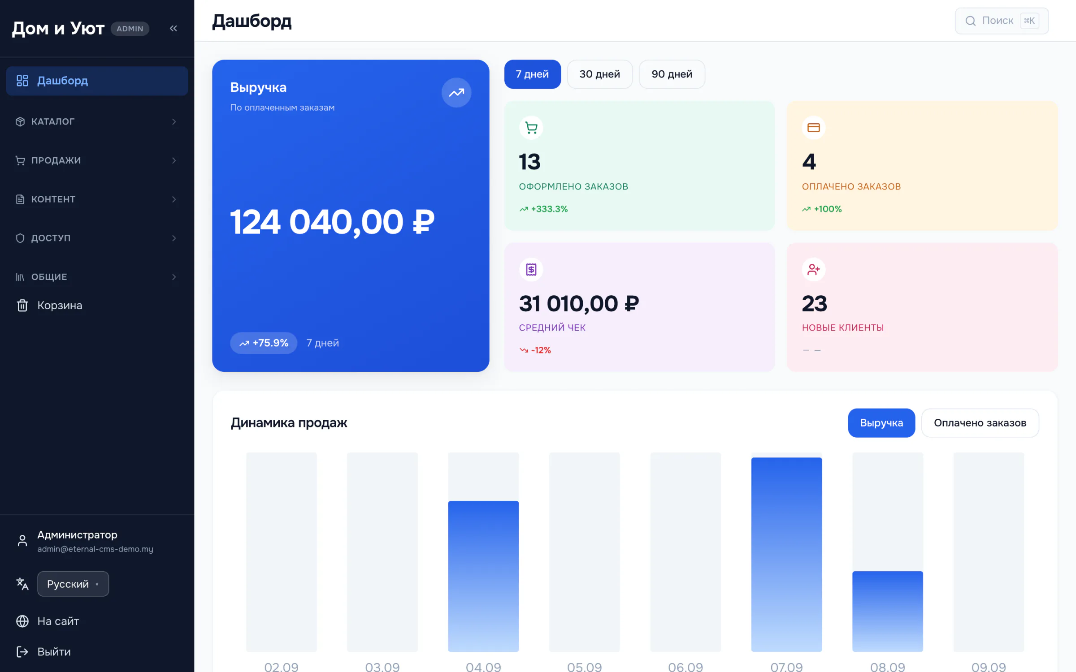Click the Доступ shield icon
Image resolution: width=1076 pixels, height=672 pixels.
coord(20,238)
